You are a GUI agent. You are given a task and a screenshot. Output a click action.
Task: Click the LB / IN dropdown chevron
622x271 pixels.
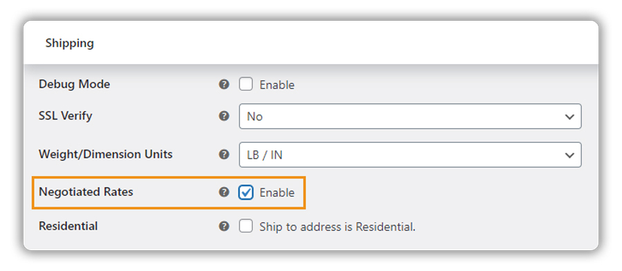tap(569, 155)
